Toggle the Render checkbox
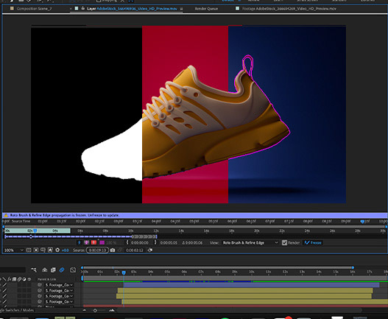The height and width of the screenshot is (319, 388). [285, 242]
